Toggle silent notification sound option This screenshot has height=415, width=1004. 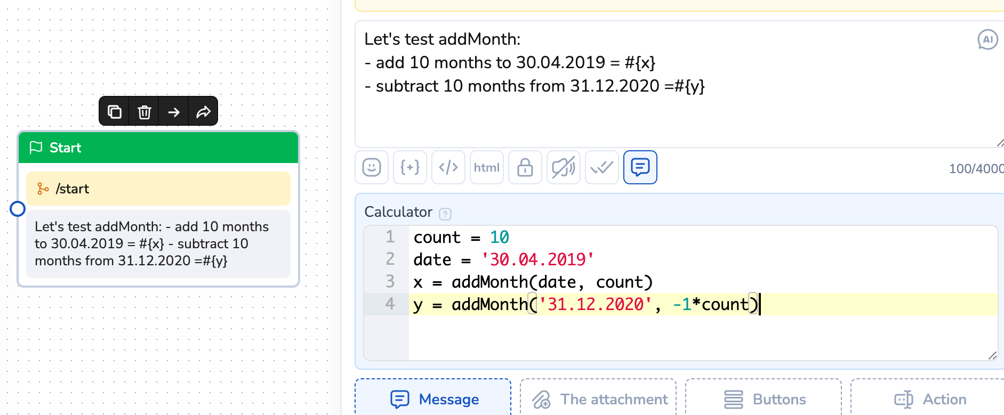pyautogui.click(x=564, y=167)
